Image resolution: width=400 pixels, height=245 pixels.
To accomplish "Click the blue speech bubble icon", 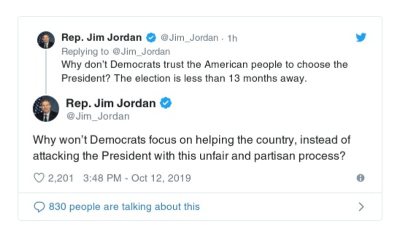I will [40, 206].
